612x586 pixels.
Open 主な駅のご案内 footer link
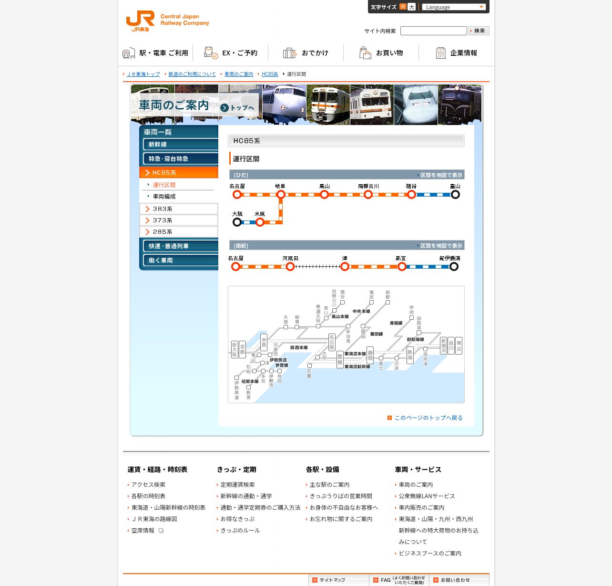tap(329, 485)
